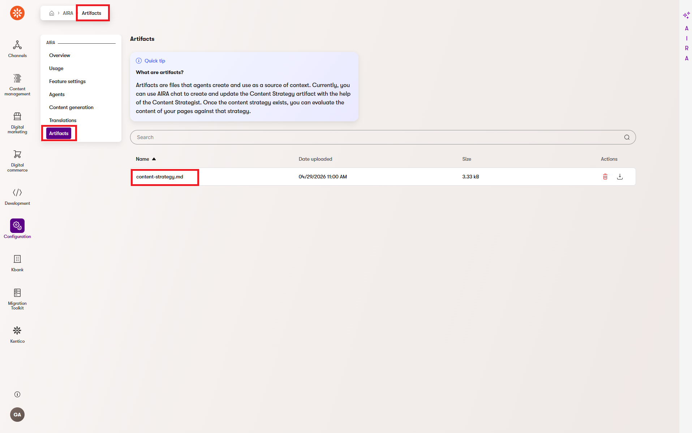This screenshot has height=433, width=692.
Task: Open the Migration Toolkit category
Action: point(17,299)
